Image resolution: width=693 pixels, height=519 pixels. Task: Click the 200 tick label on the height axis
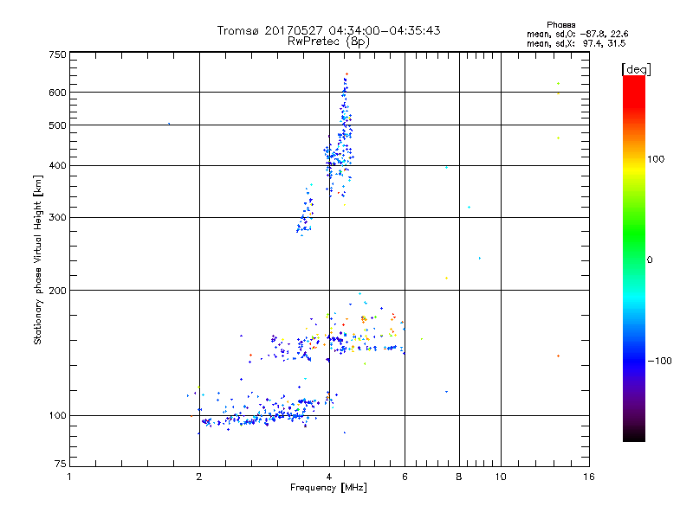57,291
